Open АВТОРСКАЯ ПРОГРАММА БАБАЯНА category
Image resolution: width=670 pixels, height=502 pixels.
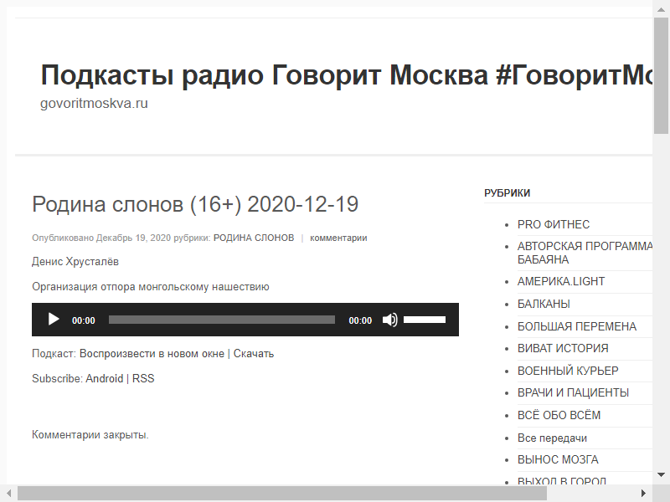(x=585, y=253)
